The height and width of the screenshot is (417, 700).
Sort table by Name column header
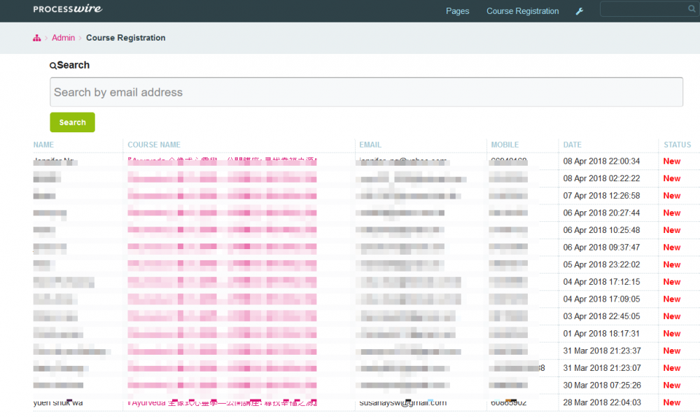(x=43, y=145)
